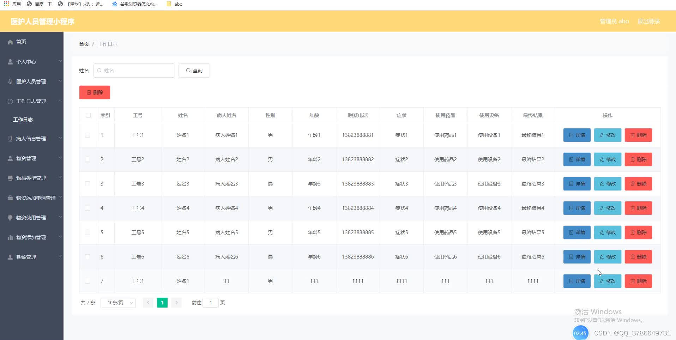Expand the 个人中心 chevron
The width and height of the screenshot is (676, 340).
(60, 61)
